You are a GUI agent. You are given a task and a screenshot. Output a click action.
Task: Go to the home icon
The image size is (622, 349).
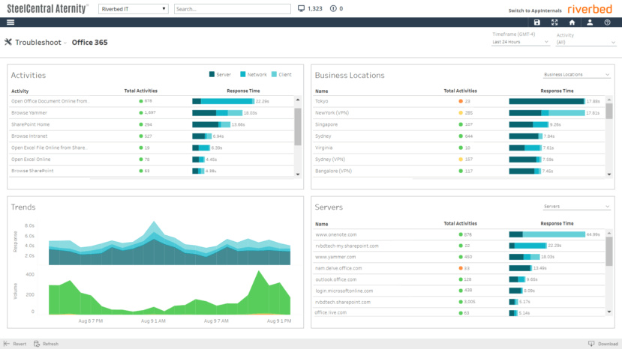[x=572, y=22]
